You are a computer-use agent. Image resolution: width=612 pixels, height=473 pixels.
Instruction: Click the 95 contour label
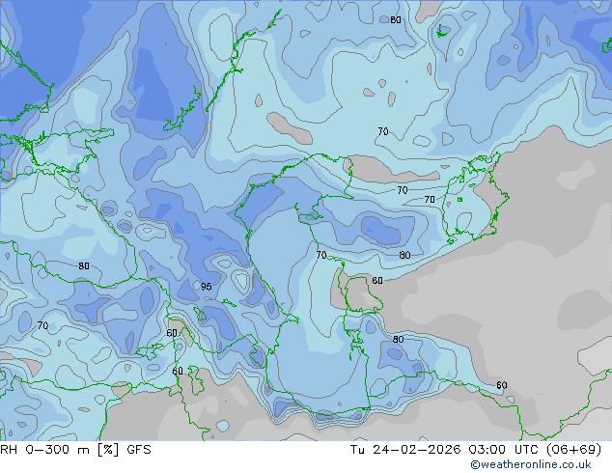206,287
